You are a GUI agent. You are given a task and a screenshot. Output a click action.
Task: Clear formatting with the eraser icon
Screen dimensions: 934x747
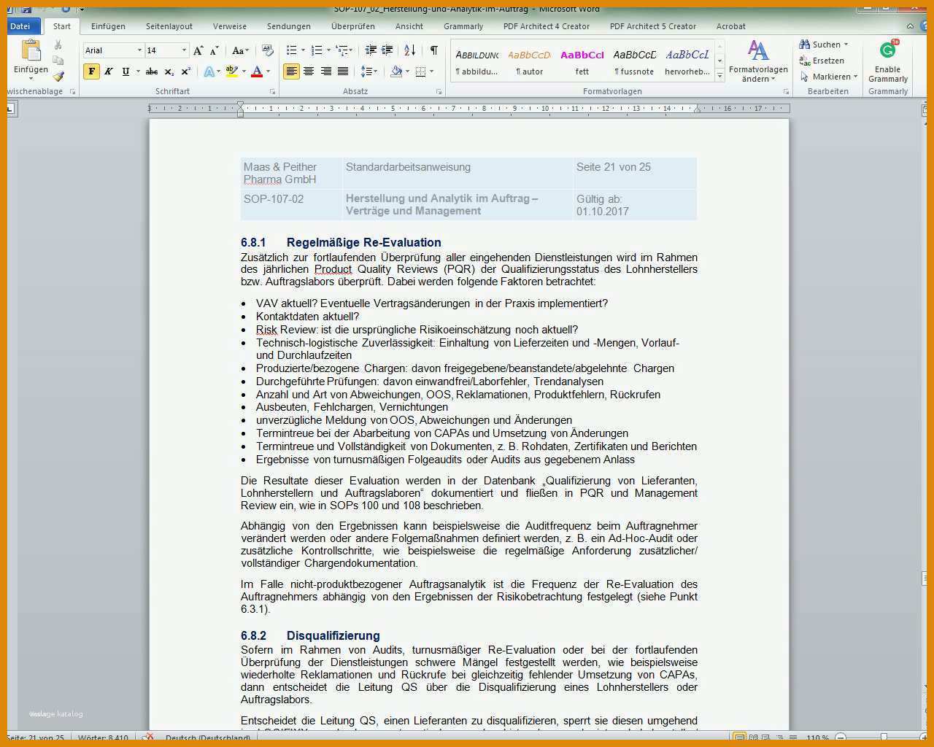pos(268,50)
